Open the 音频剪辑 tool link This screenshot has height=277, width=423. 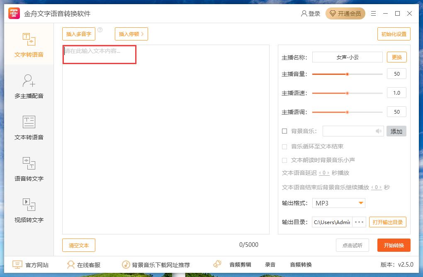coord(240,265)
